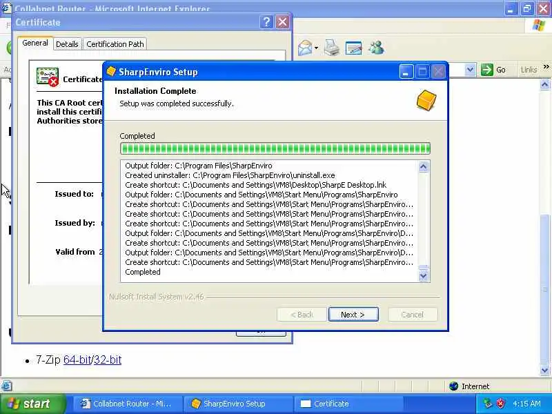
Task: Click the Certificate help question mark button
Action: pos(266,22)
